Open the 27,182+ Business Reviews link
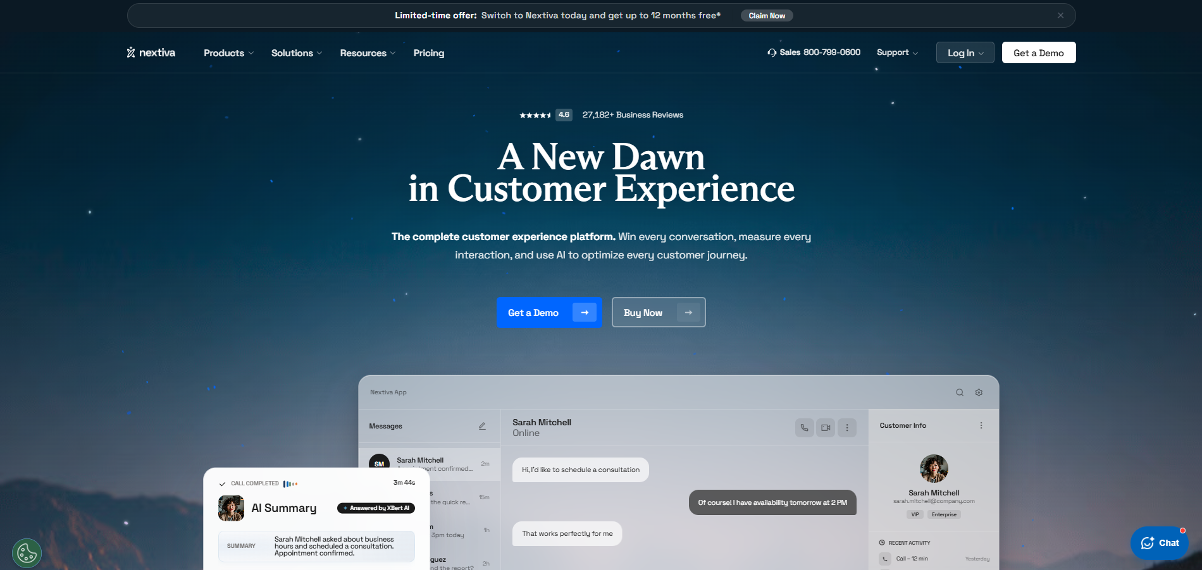The image size is (1202, 570). [633, 115]
